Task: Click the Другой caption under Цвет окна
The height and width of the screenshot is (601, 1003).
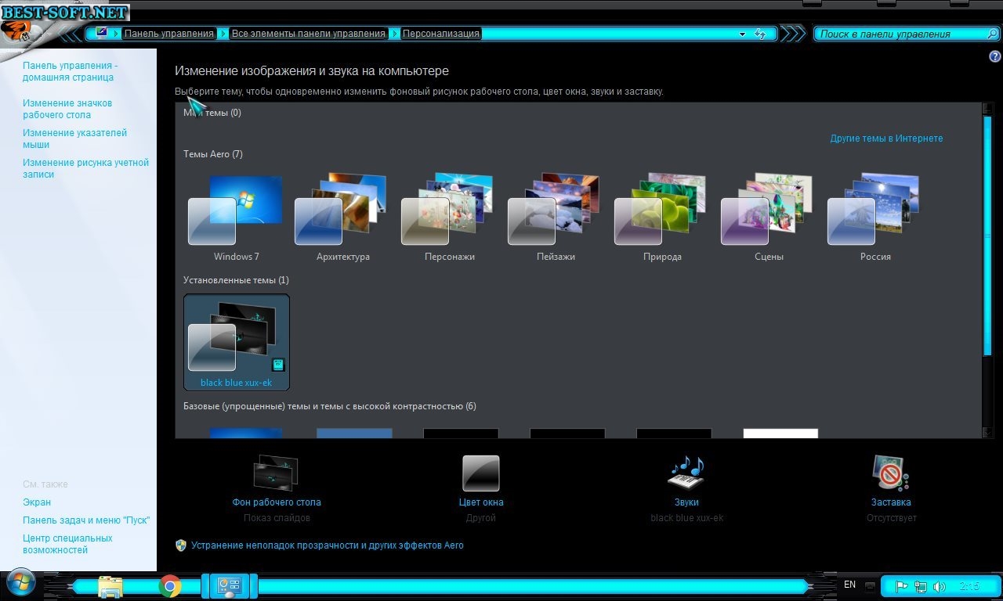Action: (x=481, y=518)
